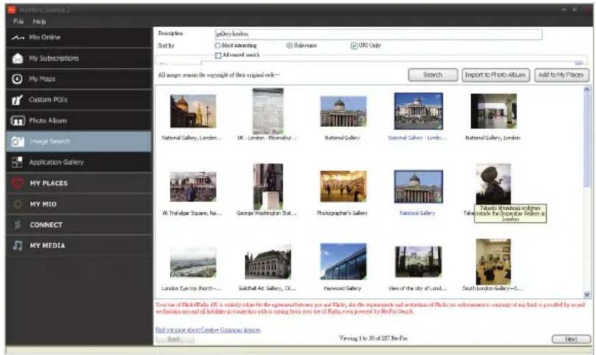The width and height of the screenshot is (596, 355).
Task: Close the MioMore Desktop window
Action: pos(587,9)
